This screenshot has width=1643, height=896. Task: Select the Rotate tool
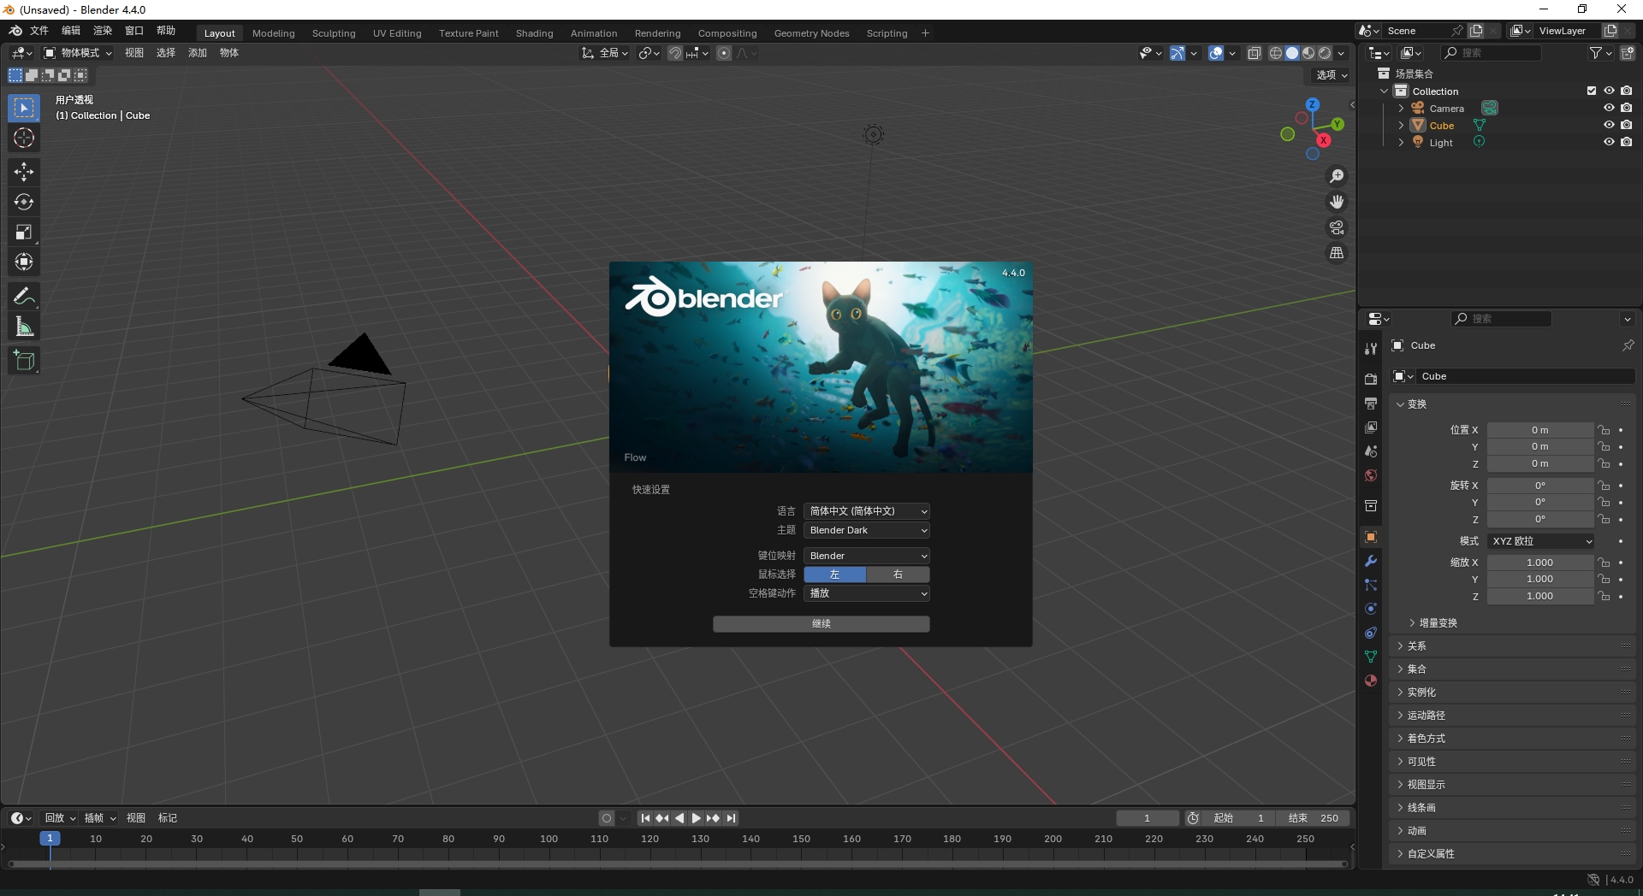23,202
